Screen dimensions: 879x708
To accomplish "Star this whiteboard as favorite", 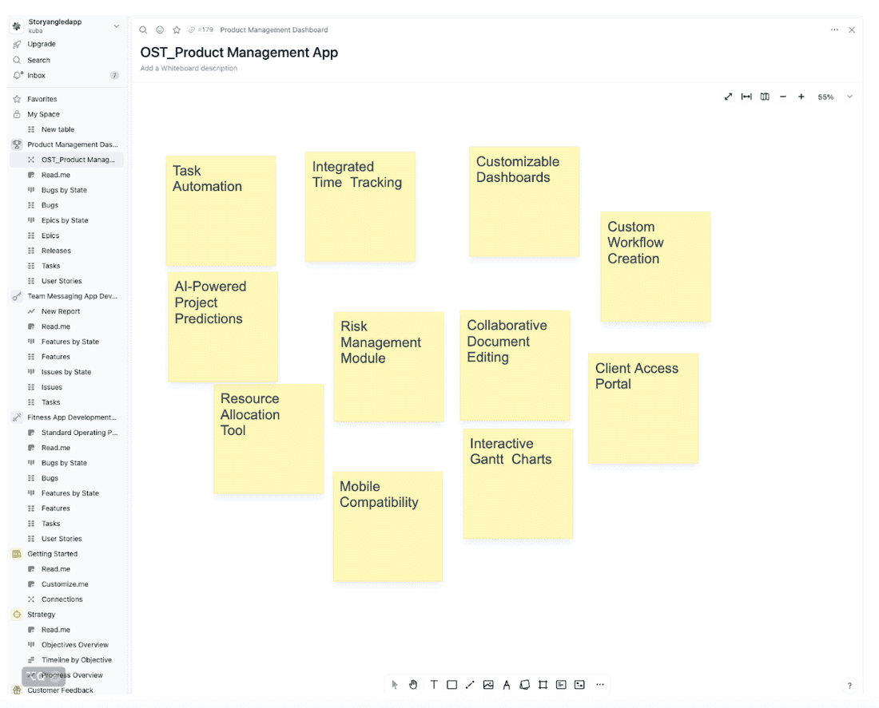I will point(177,30).
